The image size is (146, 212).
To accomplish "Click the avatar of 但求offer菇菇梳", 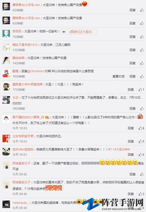I will 6,151.
